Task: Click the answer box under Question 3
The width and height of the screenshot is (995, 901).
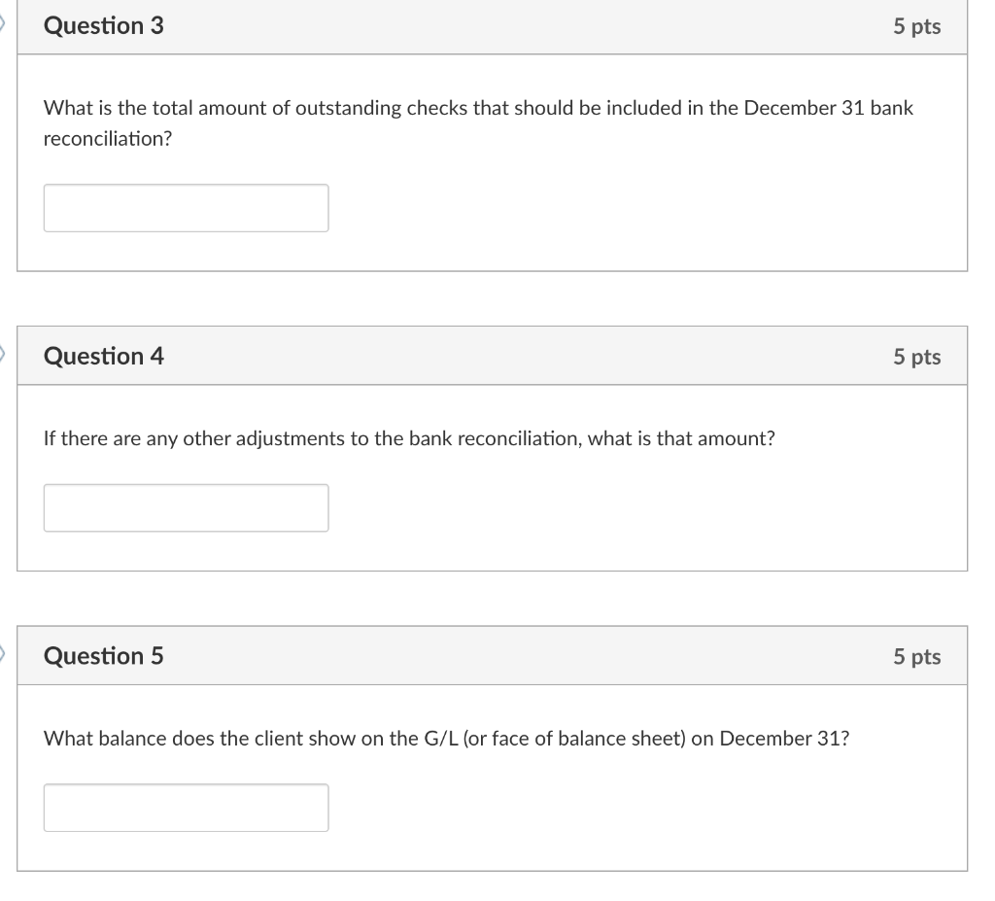Action: 186,207
